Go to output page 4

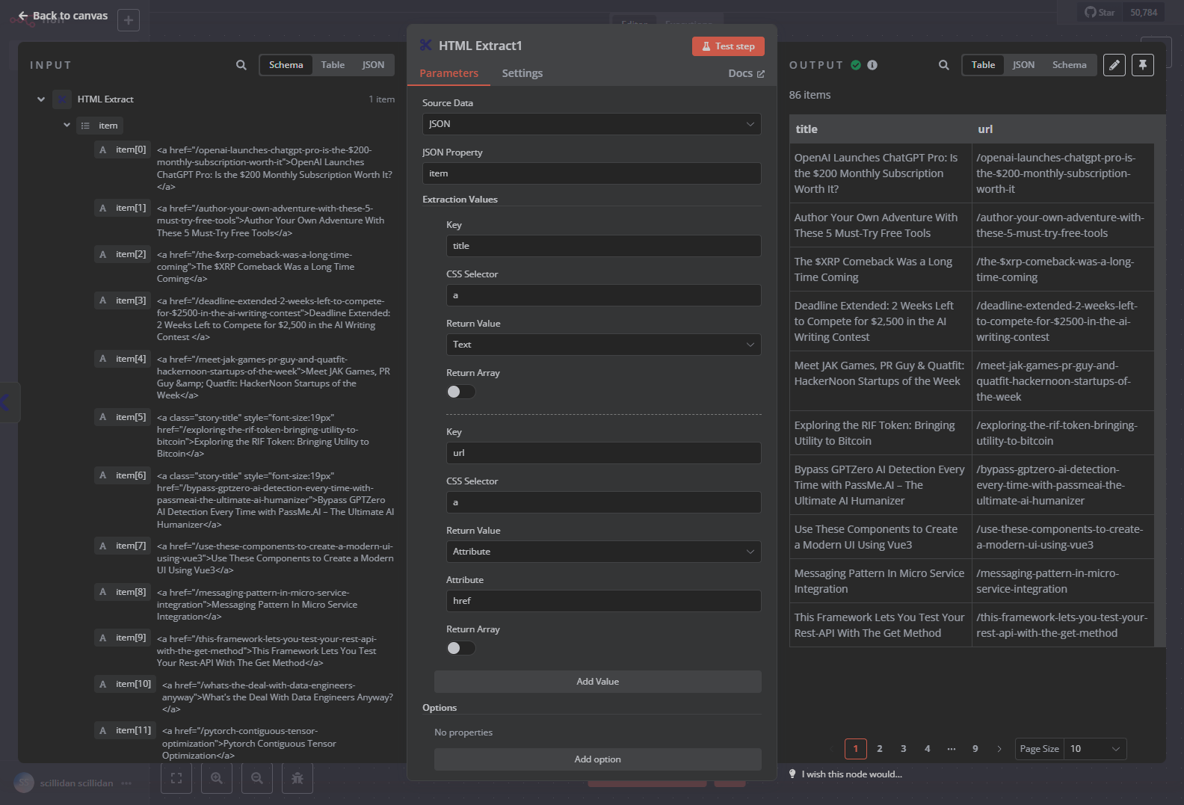[928, 749]
